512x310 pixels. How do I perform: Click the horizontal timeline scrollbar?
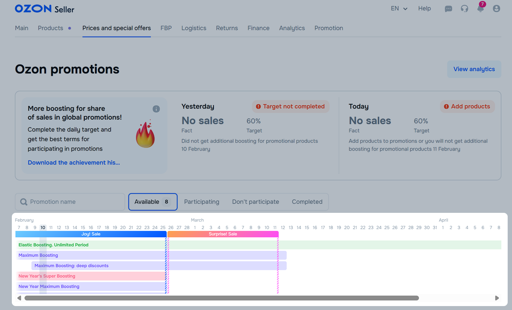(221, 298)
